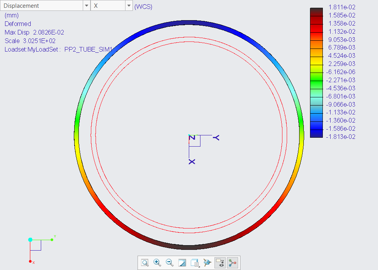
Task: Click the View Manager icon
Action: tap(207, 263)
